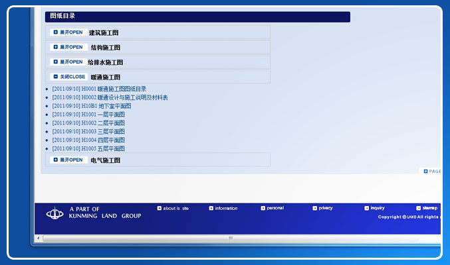Click the 电气施工图 section title
Image resolution: width=450 pixels, height=265 pixels.
pyautogui.click(x=105, y=160)
